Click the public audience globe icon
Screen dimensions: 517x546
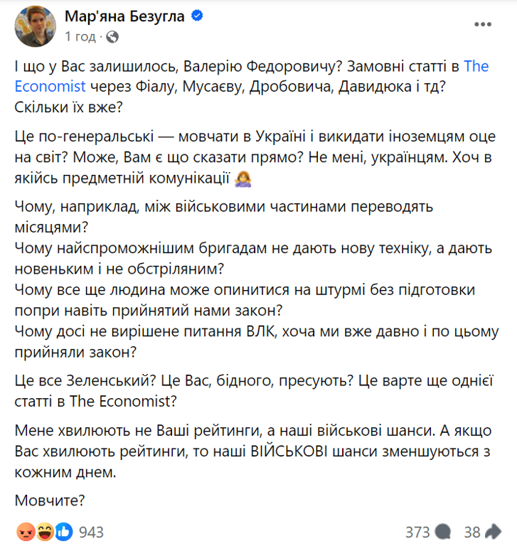[113, 36]
